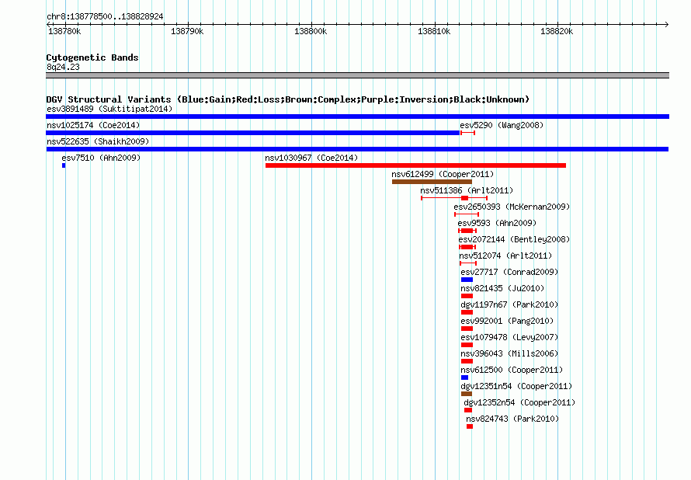Click the esv5290 (Wang2008) label
The image size is (691, 480).
(502, 125)
